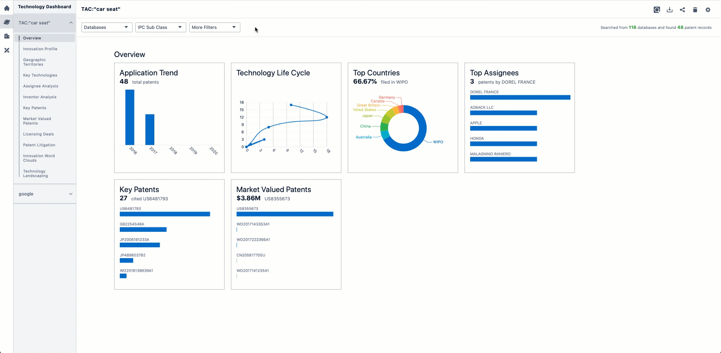
Task: Click the DOREL FRANCE assignee bar
Action: pyautogui.click(x=520, y=98)
